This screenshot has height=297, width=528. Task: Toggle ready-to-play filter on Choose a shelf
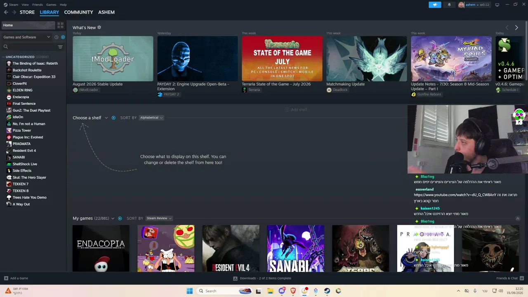113,118
